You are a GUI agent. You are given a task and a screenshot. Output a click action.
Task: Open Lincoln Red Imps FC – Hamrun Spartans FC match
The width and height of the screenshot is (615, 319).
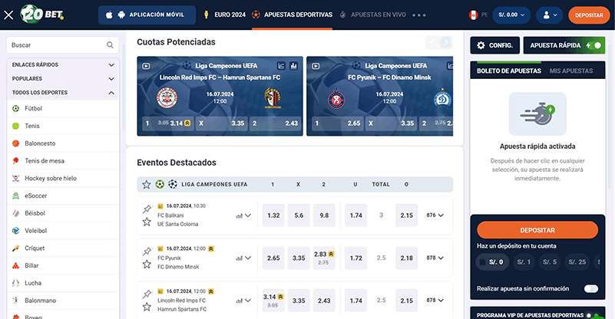[220, 77]
